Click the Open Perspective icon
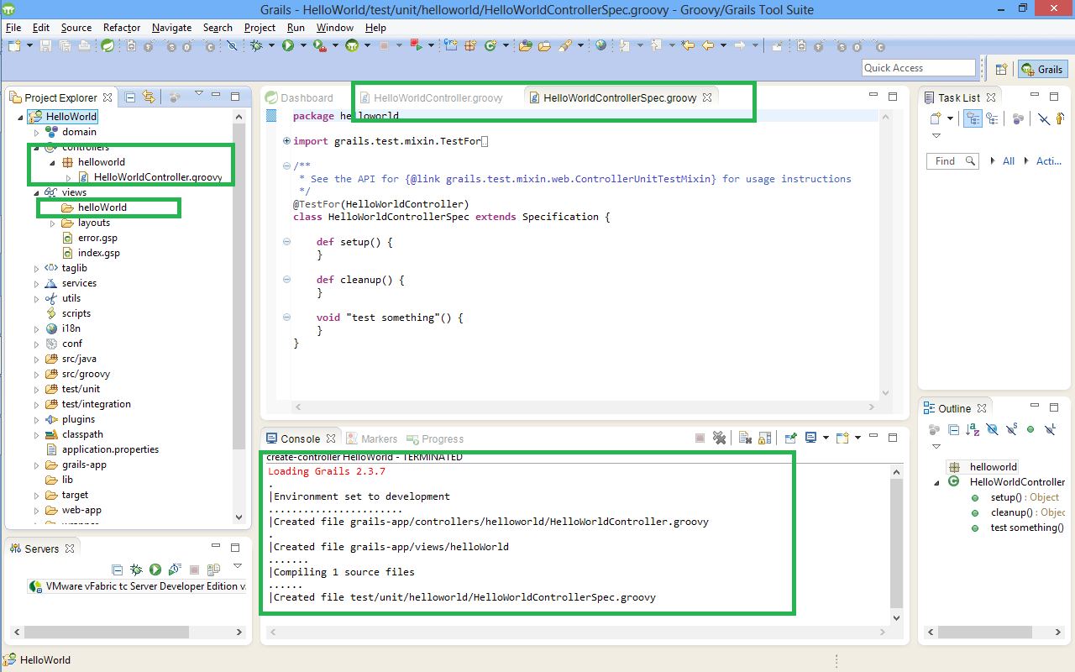This screenshot has width=1075, height=672. [x=1001, y=70]
